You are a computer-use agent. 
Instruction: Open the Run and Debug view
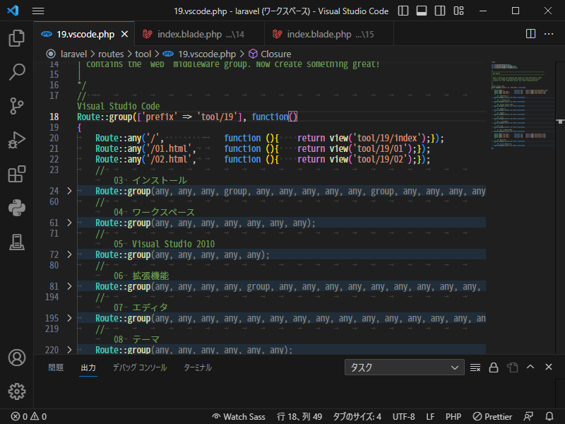pyautogui.click(x=16, y=140)
